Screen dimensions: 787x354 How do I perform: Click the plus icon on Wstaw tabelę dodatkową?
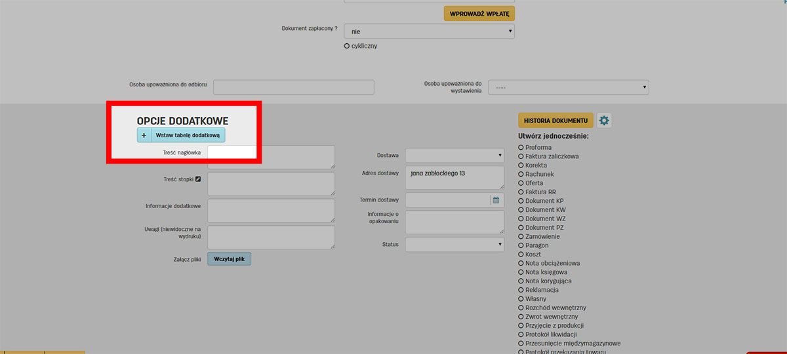pyautogui.click(x=144, y=135)
